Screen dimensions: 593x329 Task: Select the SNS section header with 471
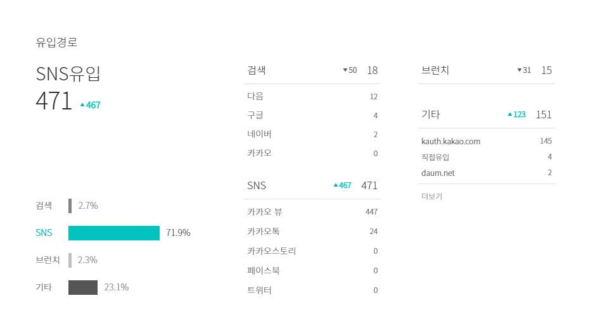pos(312,185)
